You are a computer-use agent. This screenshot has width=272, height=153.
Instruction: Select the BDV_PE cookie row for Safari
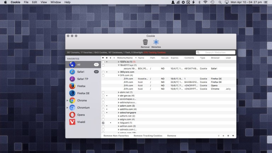point(169,69)
